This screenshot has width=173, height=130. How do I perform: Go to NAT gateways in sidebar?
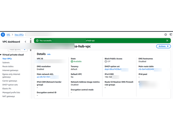8,96
